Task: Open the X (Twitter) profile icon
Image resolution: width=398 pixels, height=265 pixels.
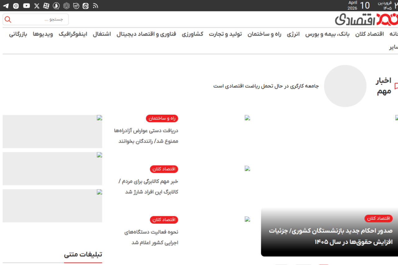Action: tap(37, 6)
